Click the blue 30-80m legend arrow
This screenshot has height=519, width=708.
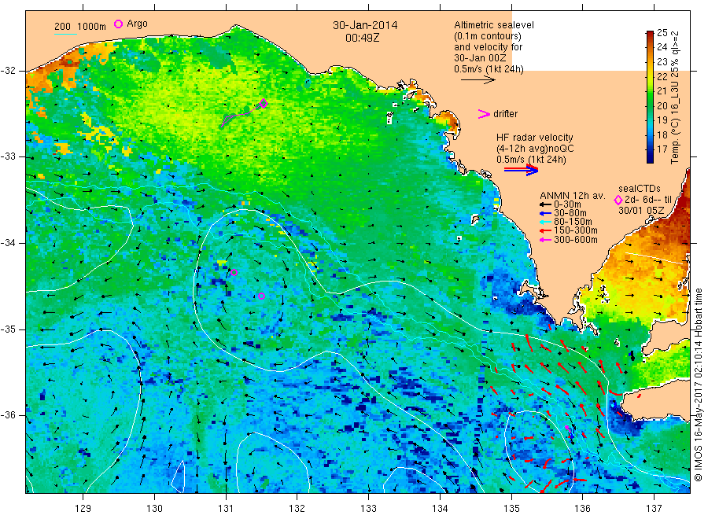(545, 213)
